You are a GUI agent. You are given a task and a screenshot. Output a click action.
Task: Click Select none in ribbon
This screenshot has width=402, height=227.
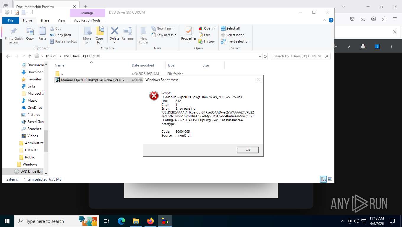232,35
